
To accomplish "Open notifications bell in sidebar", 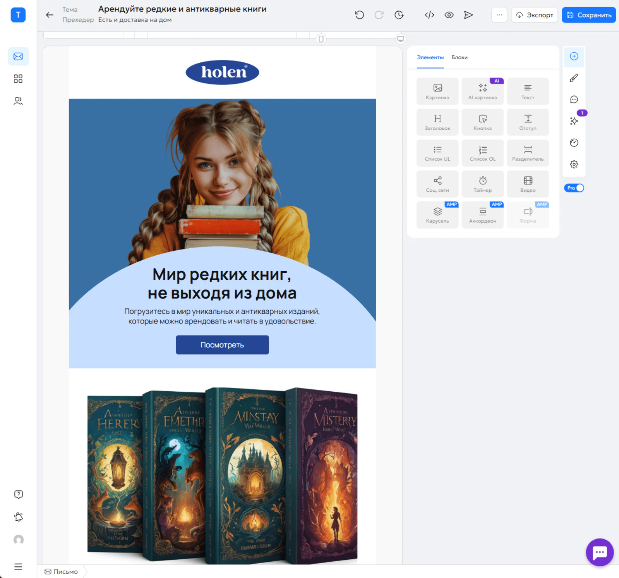I will point(18,517).
